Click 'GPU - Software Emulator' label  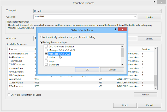coord(61,46)
